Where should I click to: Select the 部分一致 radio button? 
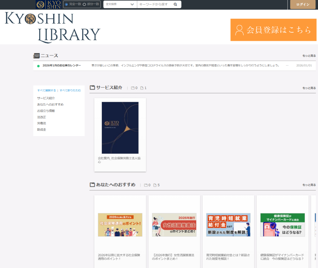click(84, 5)
